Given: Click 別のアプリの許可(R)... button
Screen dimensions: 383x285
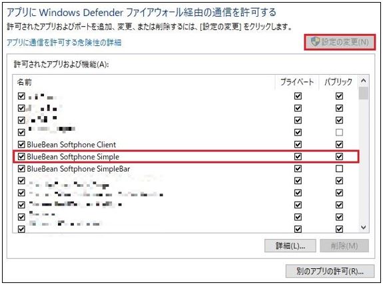Looking at the screenshot, I should (x=330, y=271).
